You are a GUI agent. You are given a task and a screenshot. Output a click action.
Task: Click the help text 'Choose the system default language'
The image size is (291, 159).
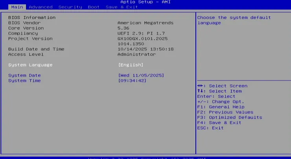[234, 20]
